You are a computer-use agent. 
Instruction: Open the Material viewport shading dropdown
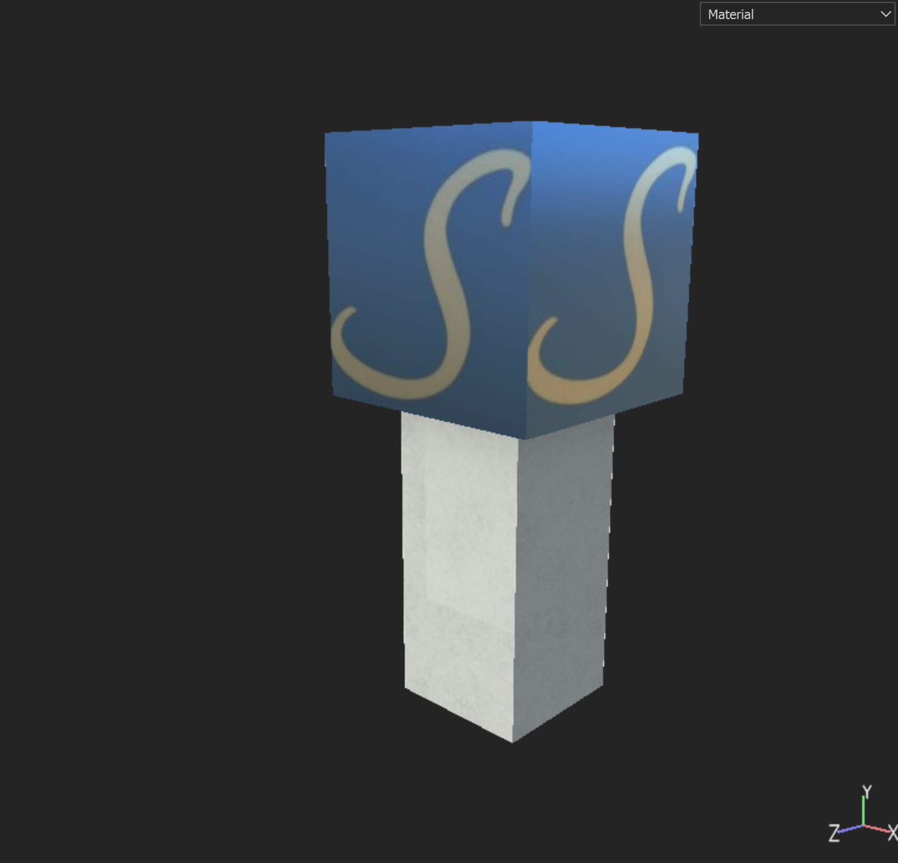click(x=796, y=14)
